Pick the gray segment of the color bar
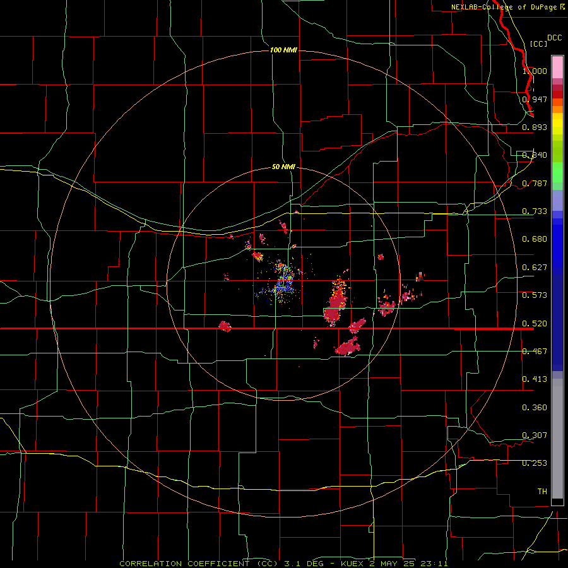Image resolution: width=568 pixels, height=568 pixels. 557,439
